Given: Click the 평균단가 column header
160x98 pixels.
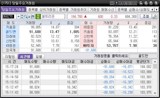Looking at the screenshot, I should coord(143,62).
